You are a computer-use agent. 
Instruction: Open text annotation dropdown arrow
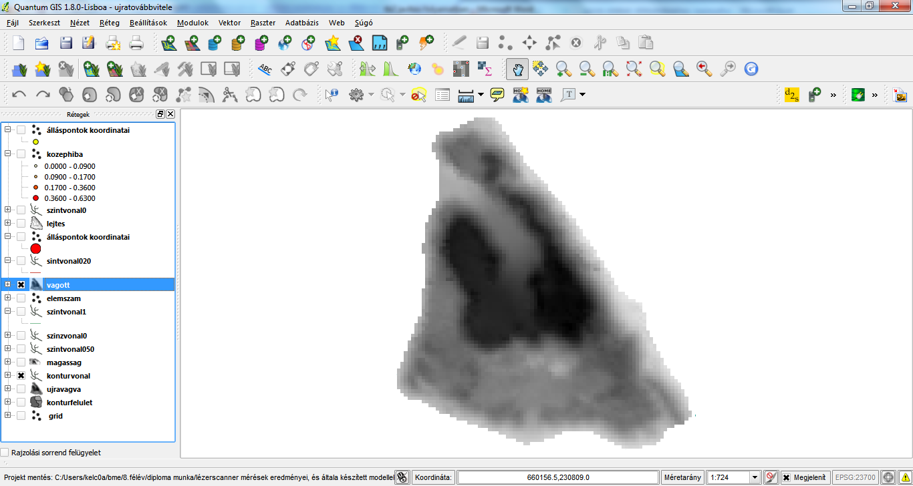(582, 95)
